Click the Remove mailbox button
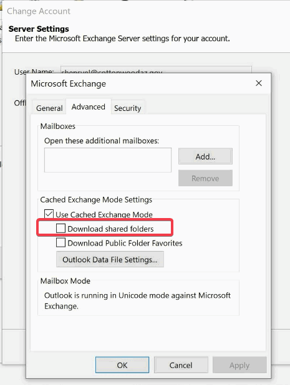Viewport: 290px width, 385px height. [x=205, y=178]
